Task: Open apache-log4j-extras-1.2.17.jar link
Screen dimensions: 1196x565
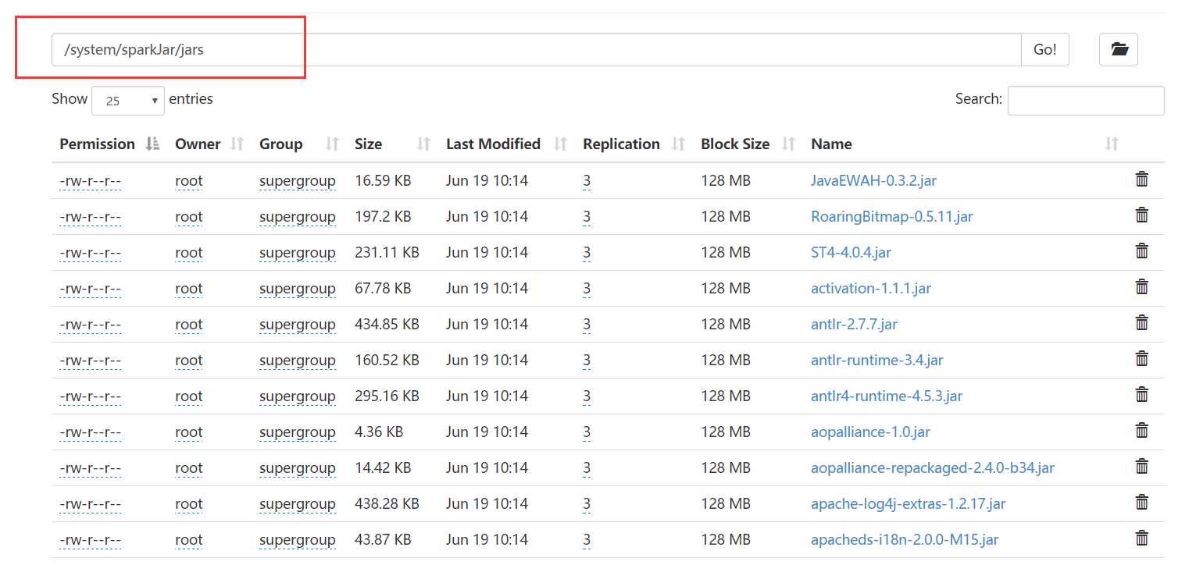Action: click(909, 504)
